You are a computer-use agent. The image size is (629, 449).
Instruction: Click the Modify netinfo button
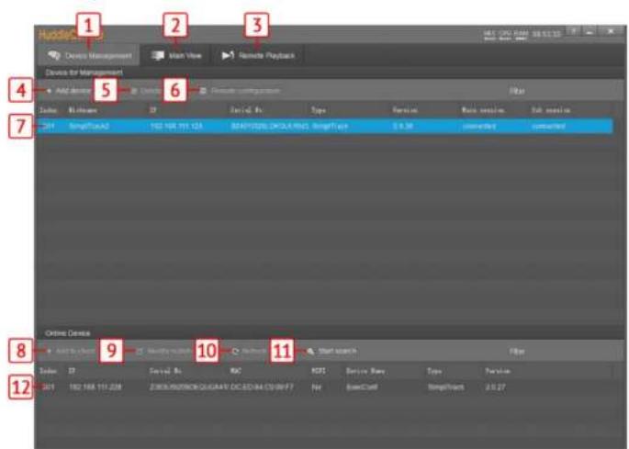(x=163, y=351)
